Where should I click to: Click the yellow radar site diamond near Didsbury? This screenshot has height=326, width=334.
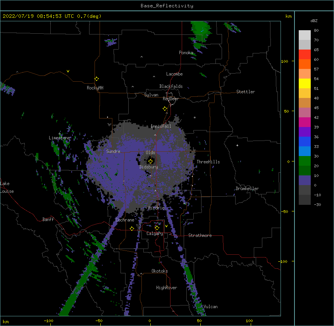tap(150, 161)
